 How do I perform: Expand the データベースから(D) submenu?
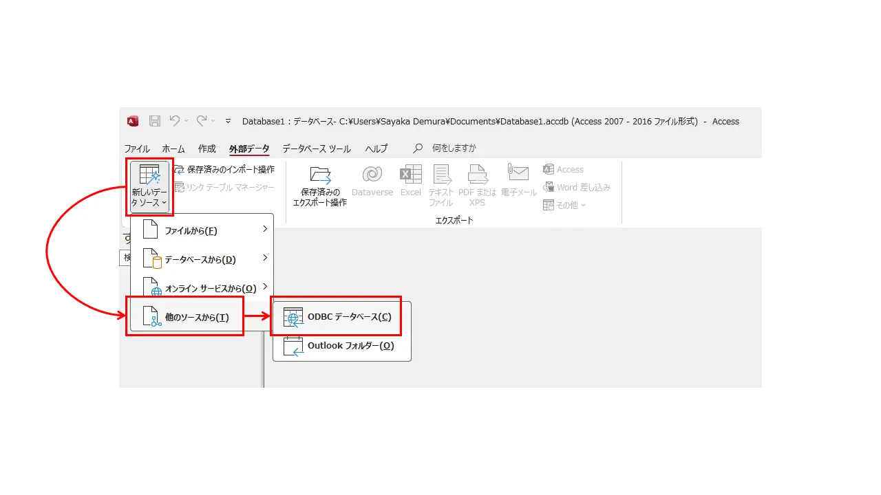[x=202, y=259]
